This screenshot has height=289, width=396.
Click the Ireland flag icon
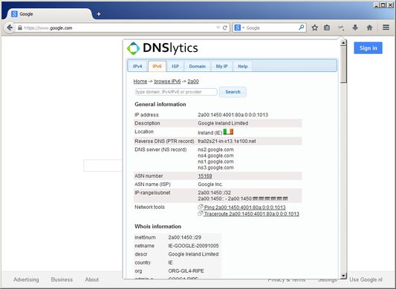(x=228, y=132)
